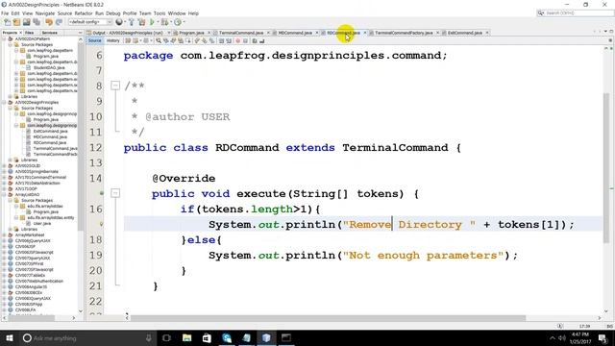Open the default config dropdown

[90, 22]
